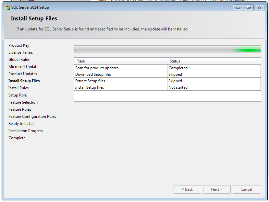
Task: Select Complete step in sidebar
Action: (x=17, y=138)
